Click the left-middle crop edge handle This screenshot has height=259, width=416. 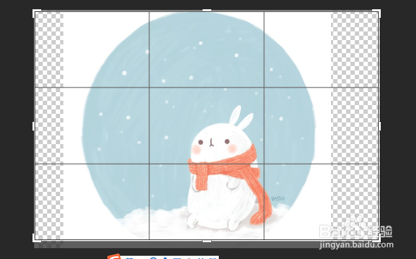pyautogui.click(x=34, y=126)
